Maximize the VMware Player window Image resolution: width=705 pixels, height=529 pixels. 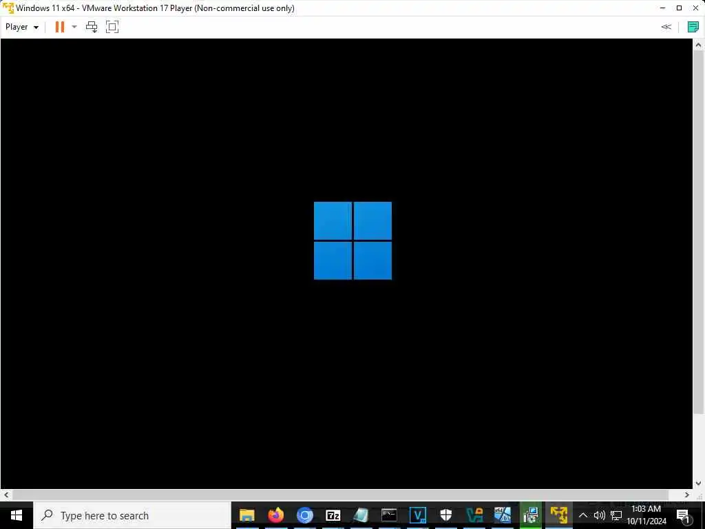tap(680, 8)
